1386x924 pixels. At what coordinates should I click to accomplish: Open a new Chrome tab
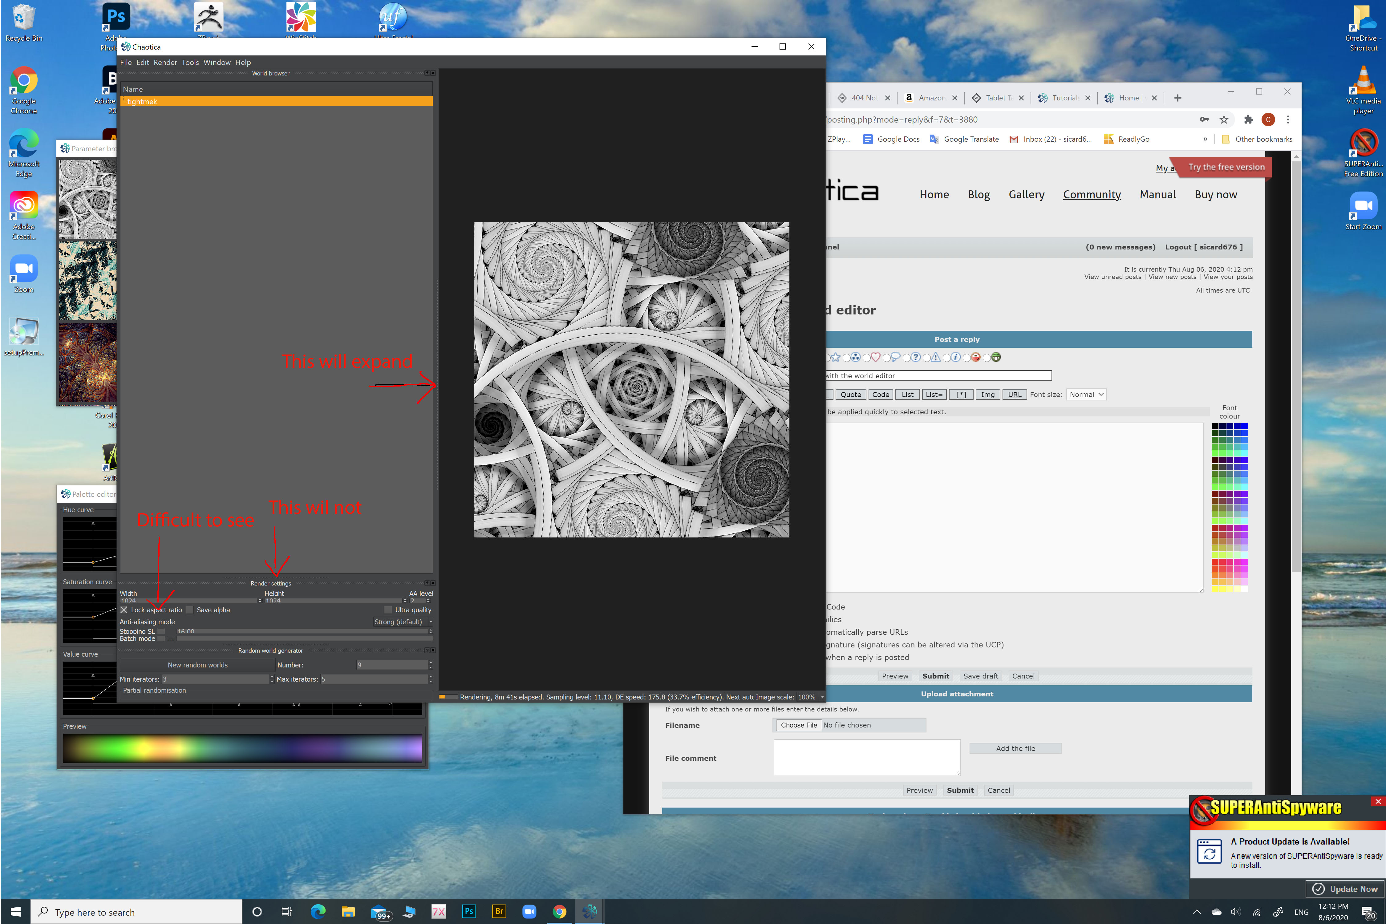coord(1177,98)
